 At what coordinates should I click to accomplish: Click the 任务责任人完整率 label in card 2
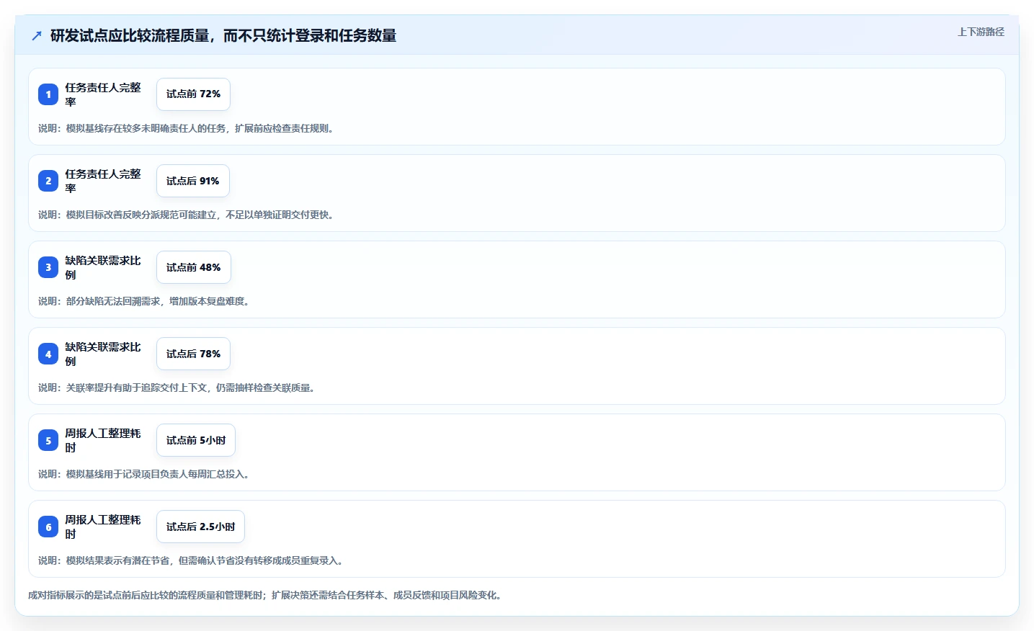point(103,181)
